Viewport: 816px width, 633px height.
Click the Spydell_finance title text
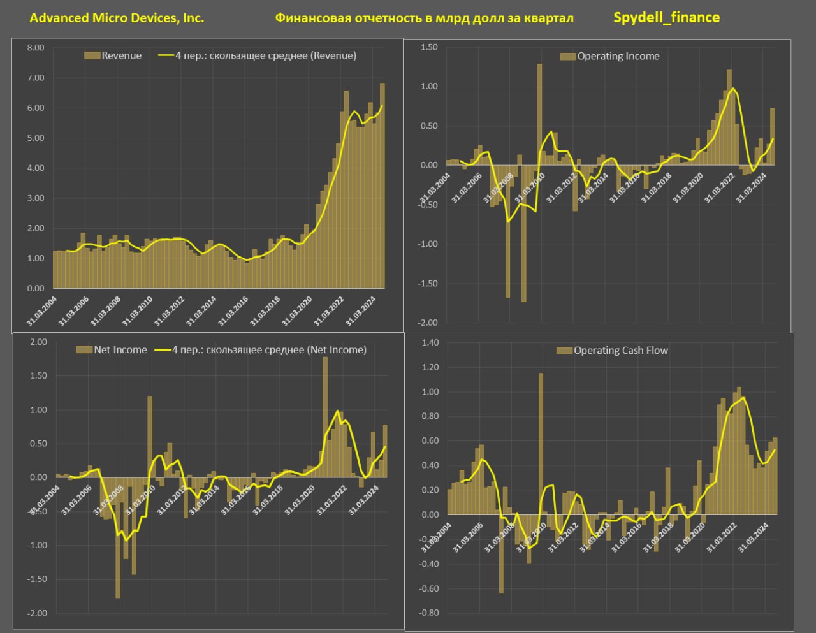click(x=666, y=18)
